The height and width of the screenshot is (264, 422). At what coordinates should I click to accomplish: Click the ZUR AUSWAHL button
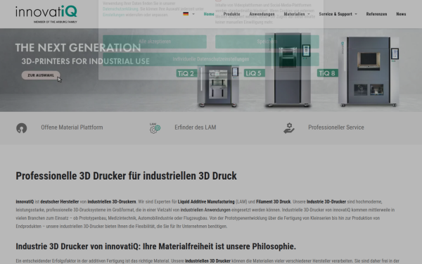41,75
